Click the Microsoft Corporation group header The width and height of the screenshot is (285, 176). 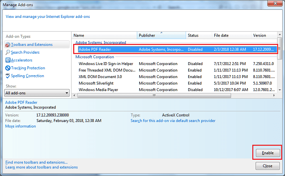point(95,57)
